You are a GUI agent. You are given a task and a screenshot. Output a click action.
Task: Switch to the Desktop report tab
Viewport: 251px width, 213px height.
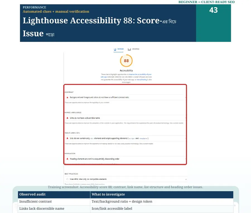click(x=134, y=49)
